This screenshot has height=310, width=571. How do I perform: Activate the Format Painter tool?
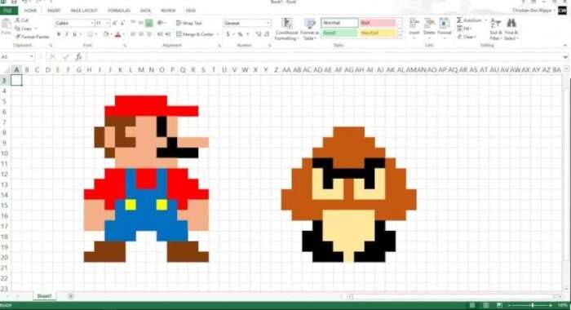click(33, 37)
